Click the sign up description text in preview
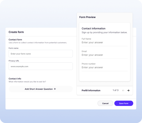Screen dimensions: 142x123 tap(104, 33)
